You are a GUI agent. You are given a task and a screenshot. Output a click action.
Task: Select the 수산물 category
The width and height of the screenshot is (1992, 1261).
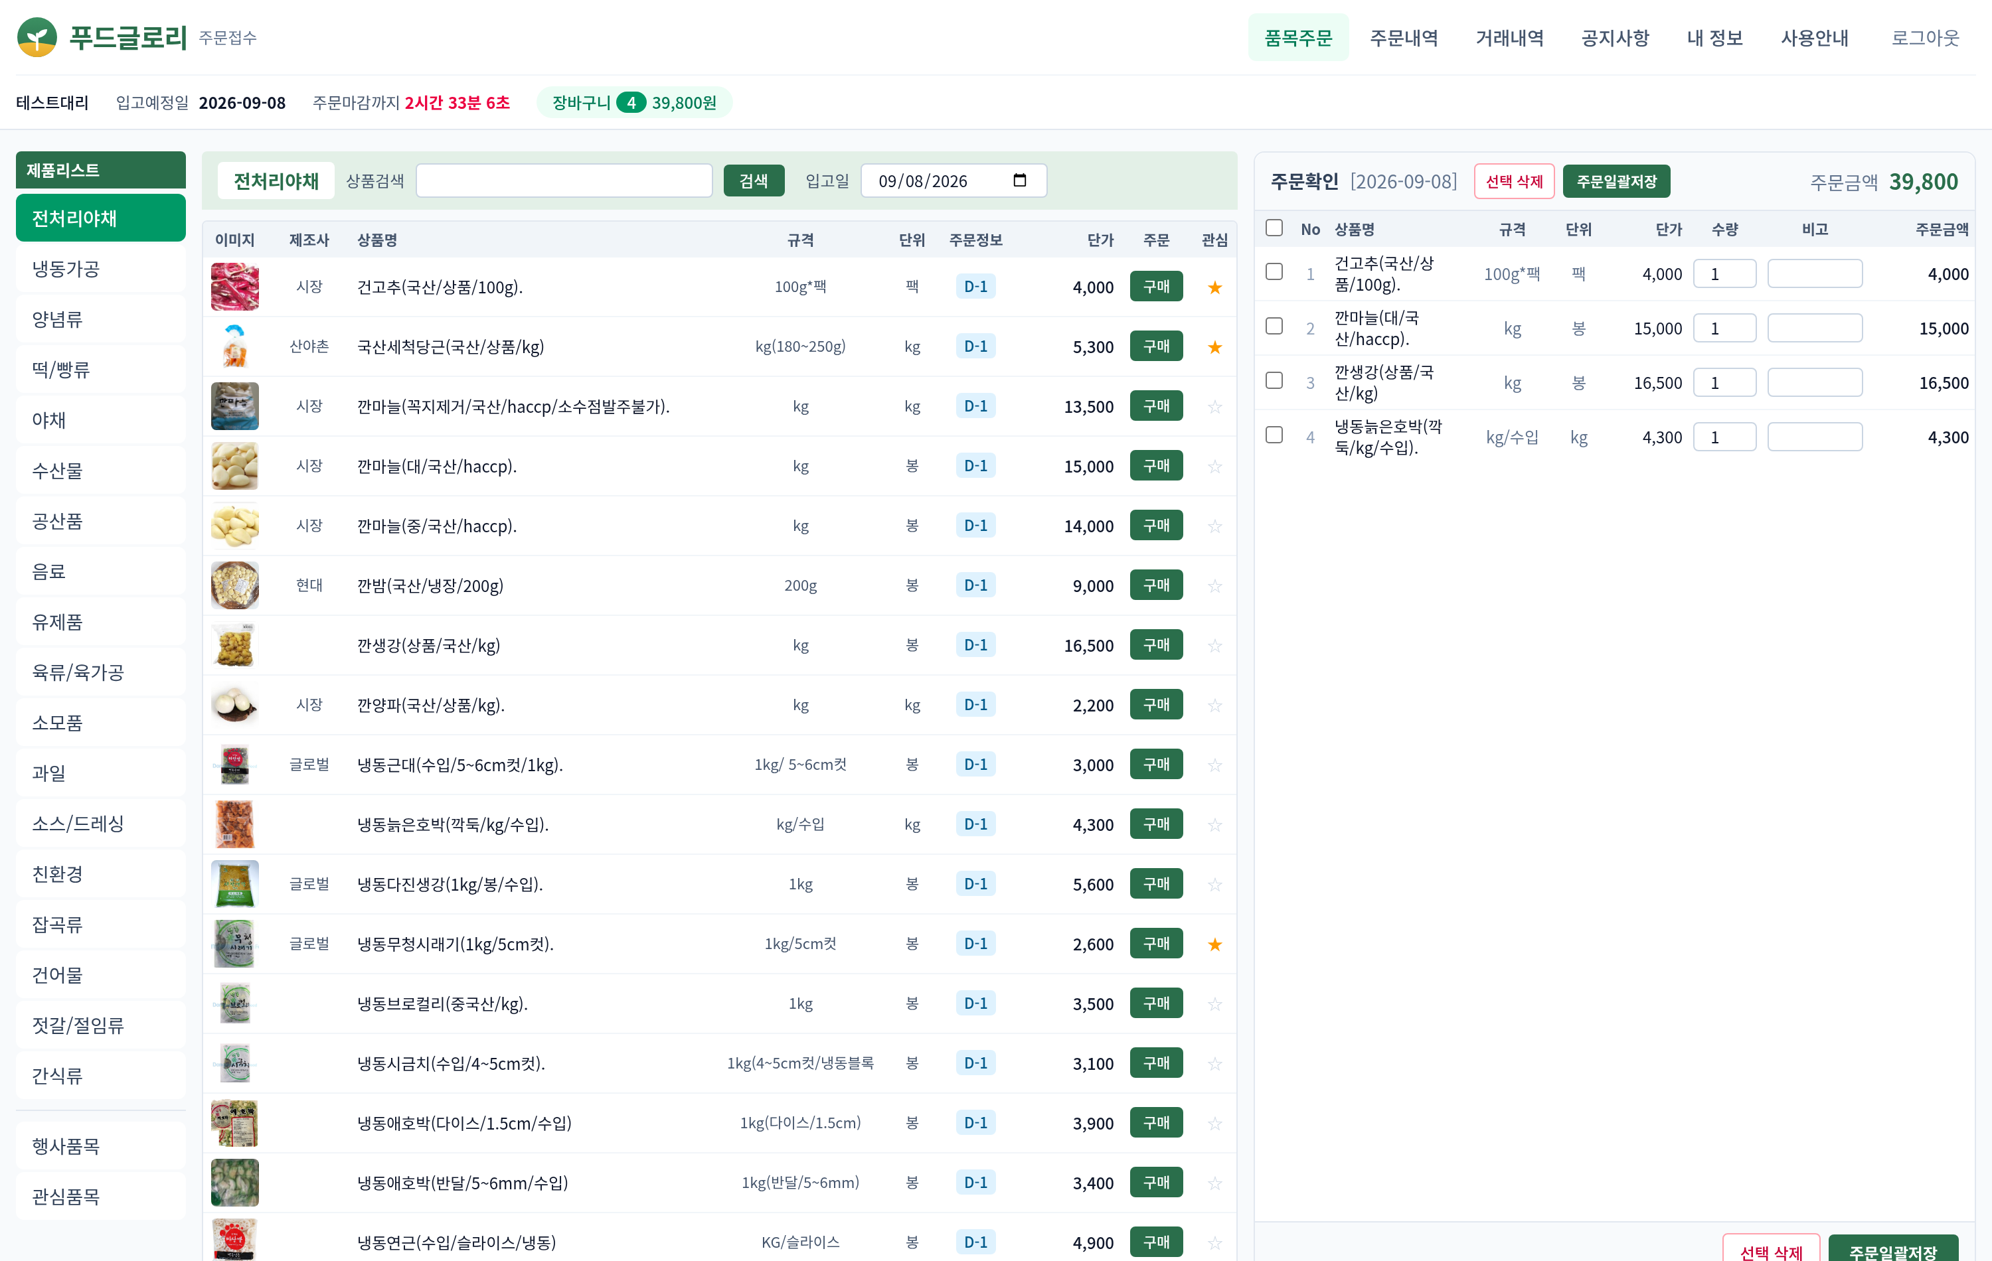(x=101, y=471)
